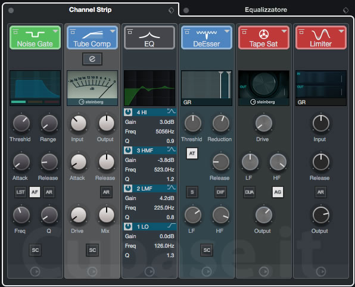Change the 2 LMF band filter type icon

point(172,187)
